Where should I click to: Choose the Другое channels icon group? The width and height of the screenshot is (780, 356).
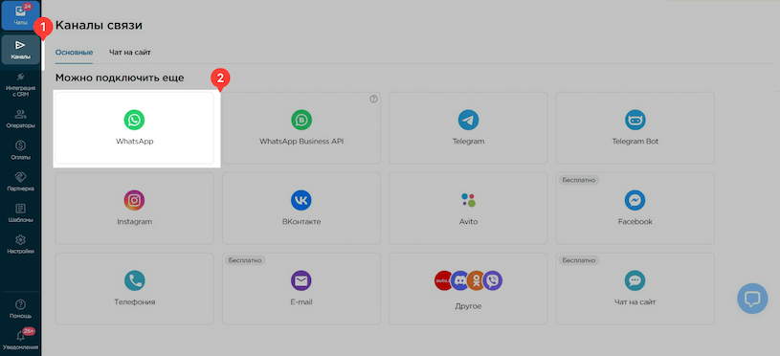click(468, 281)
